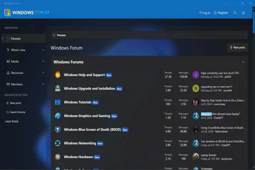Click the Windows Upgrade and Installation icon
This screenshot has height=170, width=255.
point(58,88)
